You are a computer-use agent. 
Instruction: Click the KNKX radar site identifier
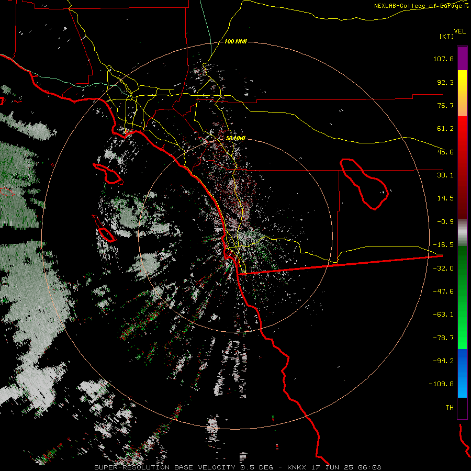(297, 467)
